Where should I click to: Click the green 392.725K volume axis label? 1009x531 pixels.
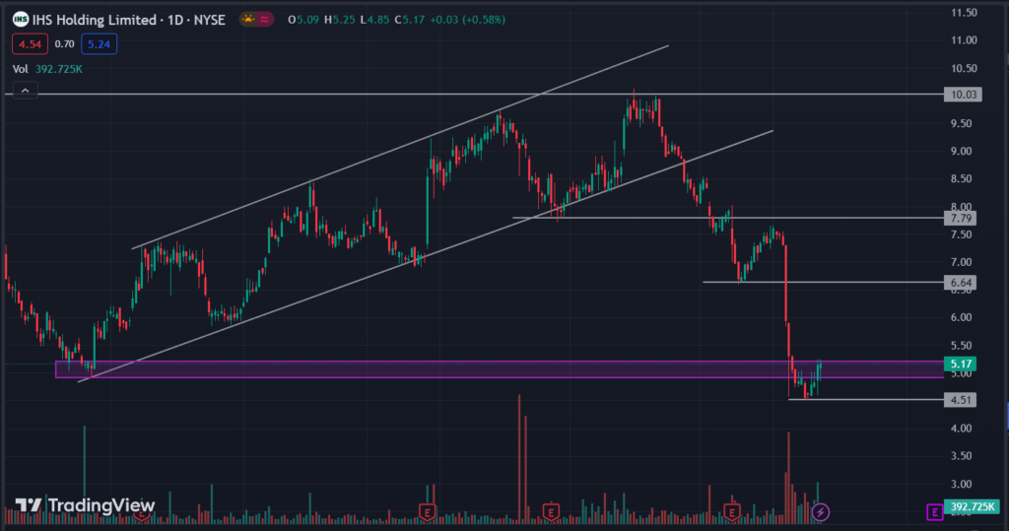point(972,506)
